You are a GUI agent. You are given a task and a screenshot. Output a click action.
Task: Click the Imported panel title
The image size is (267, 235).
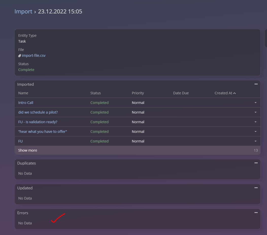pyautogui.click(x=26, y=84)
